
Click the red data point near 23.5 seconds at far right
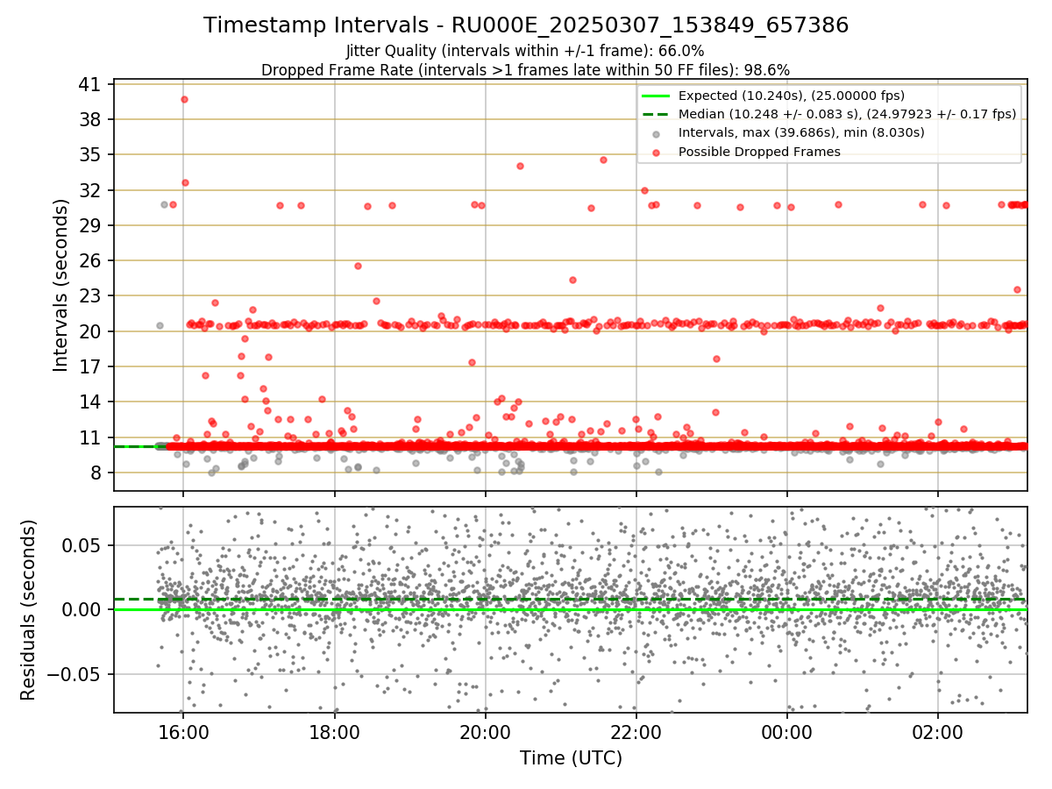click(x=1017, y=289)
